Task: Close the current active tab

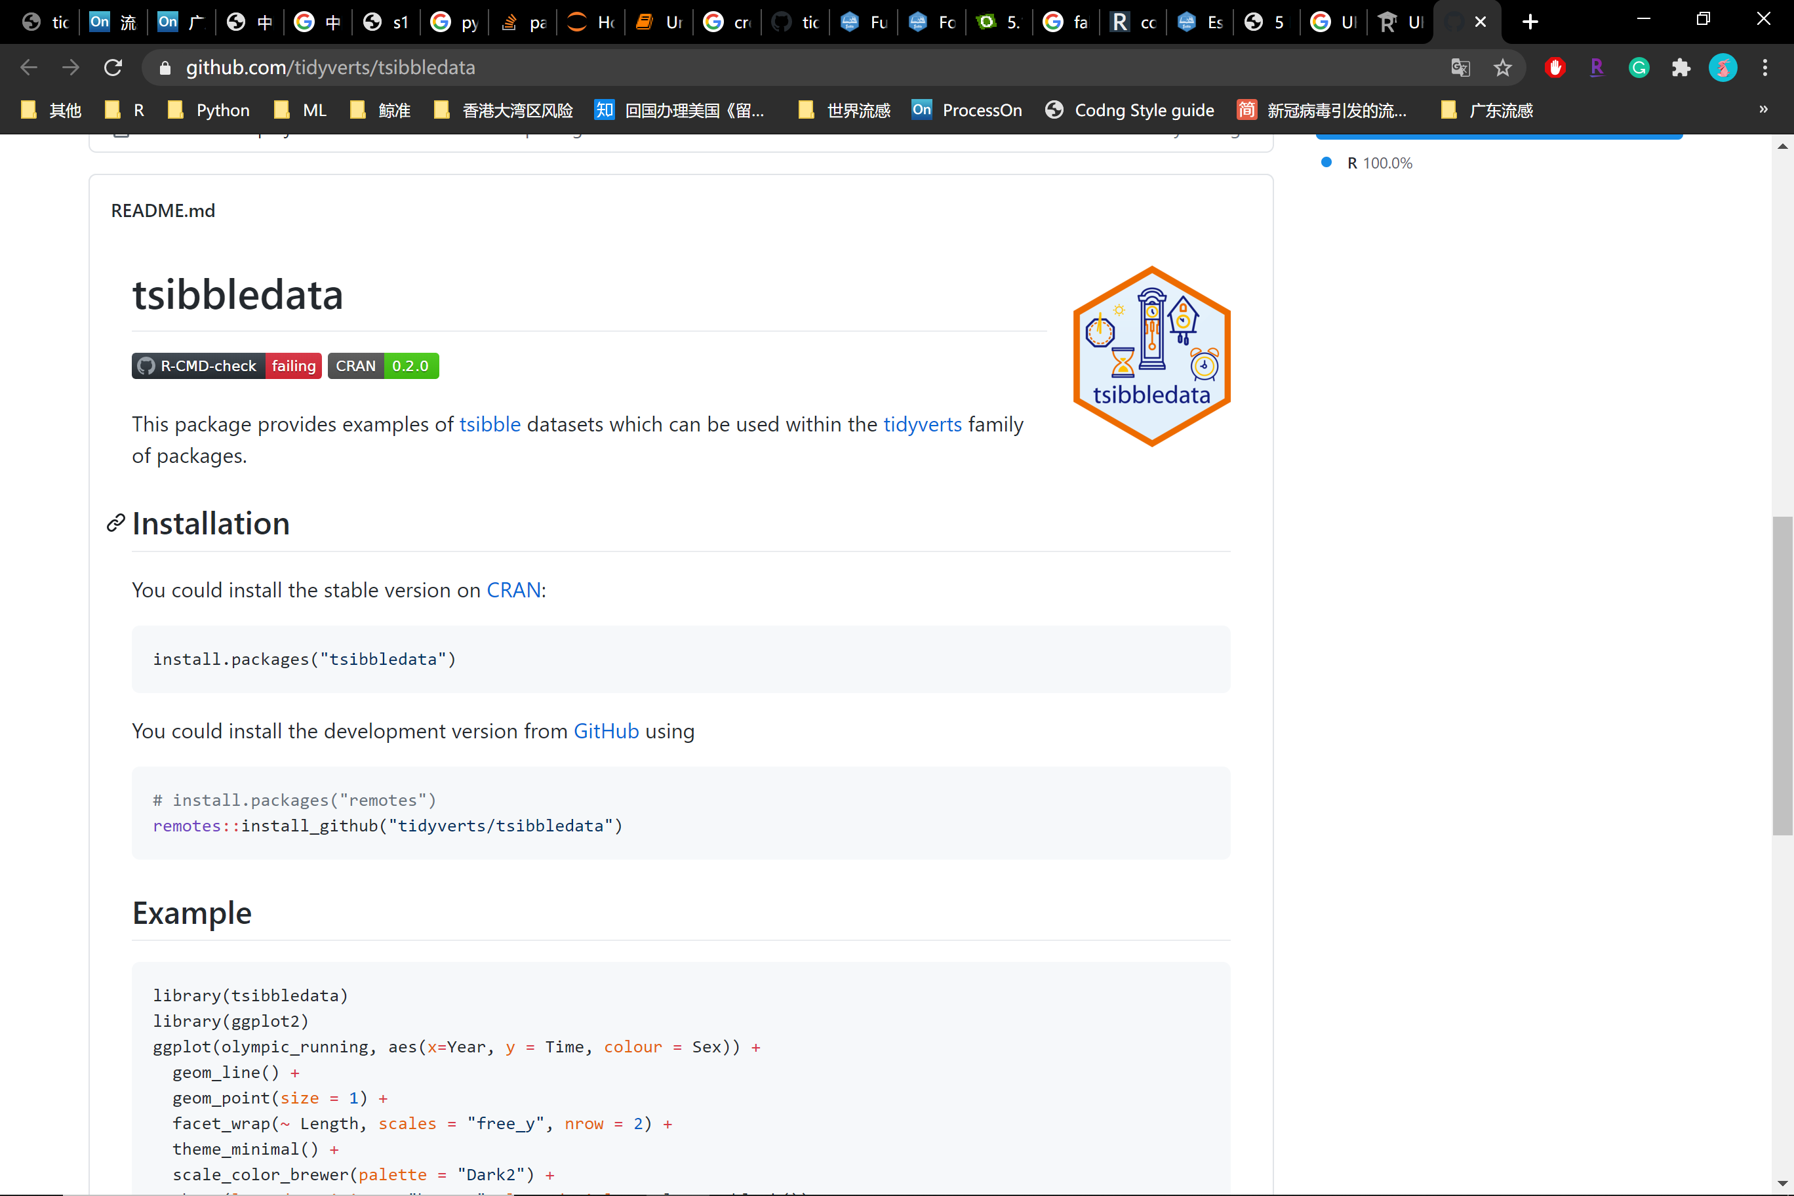Action: (1481, 22)
